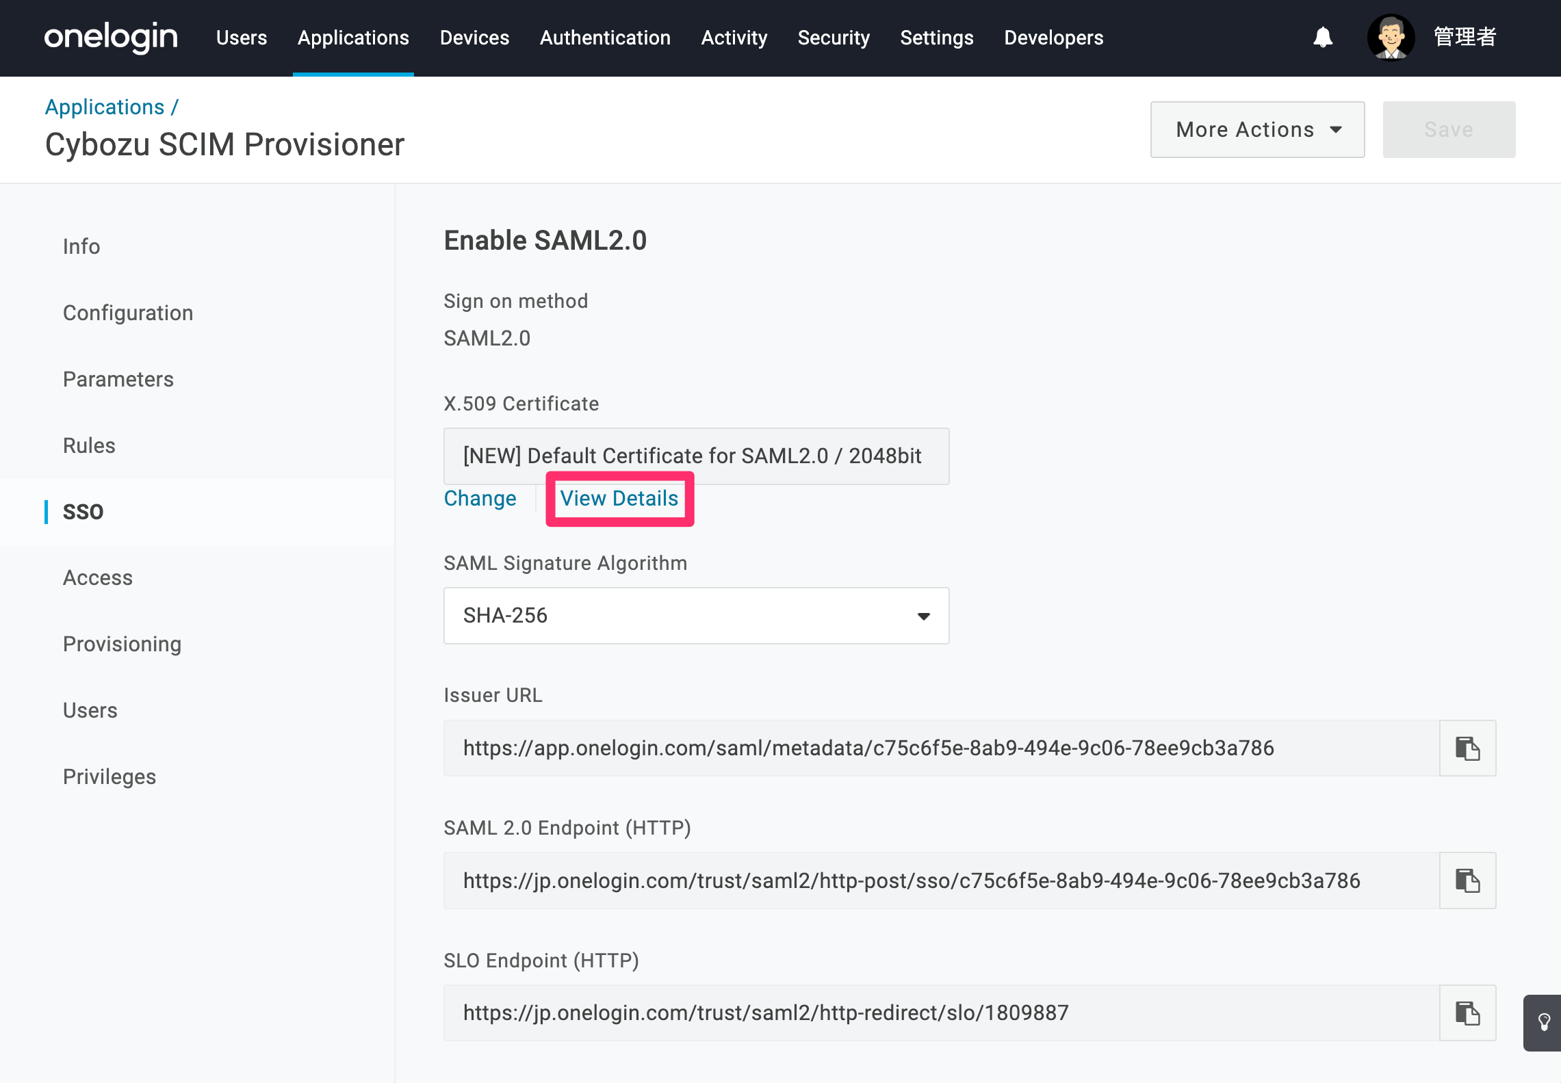Image resolution: width=1561 pixels, height=1083 pixels.
Task: Copy the SAML 2.0 Endpoint URL
Action: tap(1467, 880)
